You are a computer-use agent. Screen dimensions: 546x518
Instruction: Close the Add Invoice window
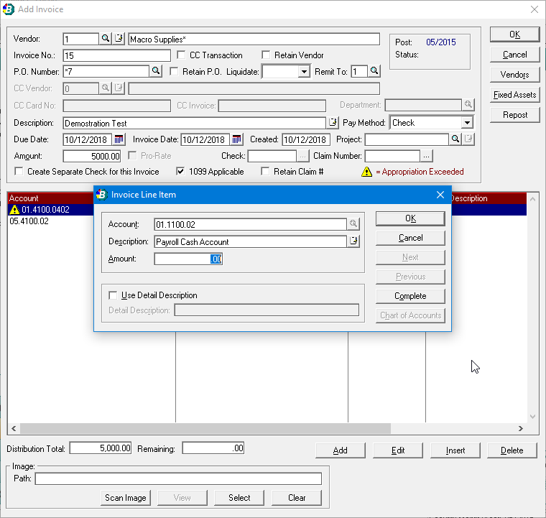pos(535,9)
